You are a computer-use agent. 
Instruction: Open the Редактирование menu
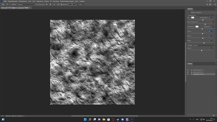(x=13, y=1)
